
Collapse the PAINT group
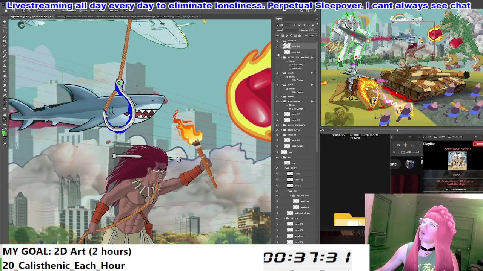pos(285,168)
